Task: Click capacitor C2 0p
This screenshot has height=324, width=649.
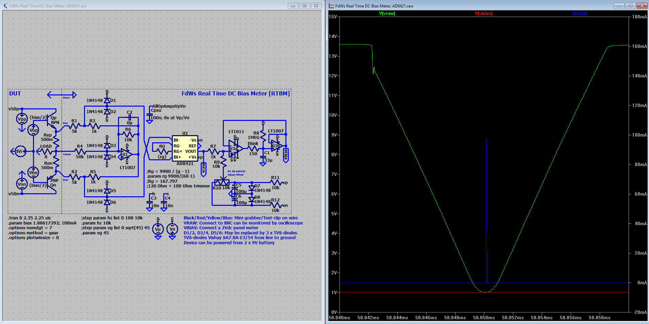Action: coord(130,118)
